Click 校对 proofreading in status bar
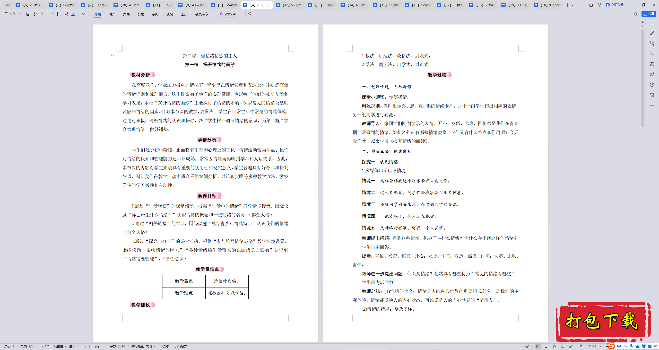 coord(165,346)
